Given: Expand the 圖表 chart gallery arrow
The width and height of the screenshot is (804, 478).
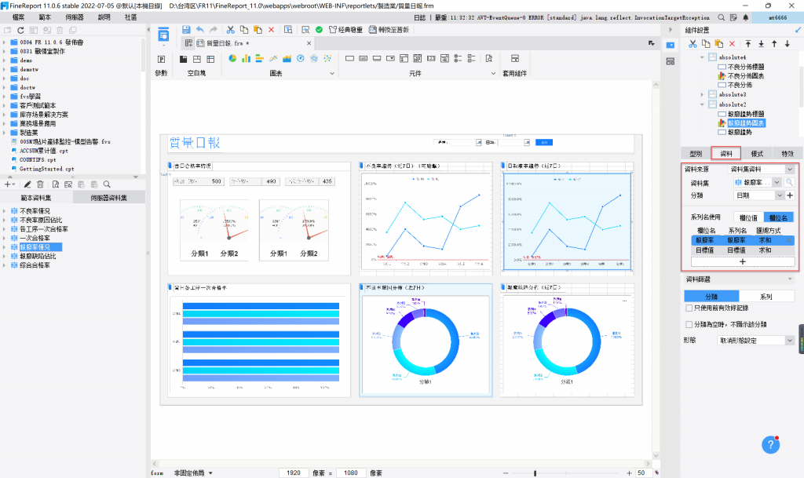Looking at the screenshot, I should point(332,73).
